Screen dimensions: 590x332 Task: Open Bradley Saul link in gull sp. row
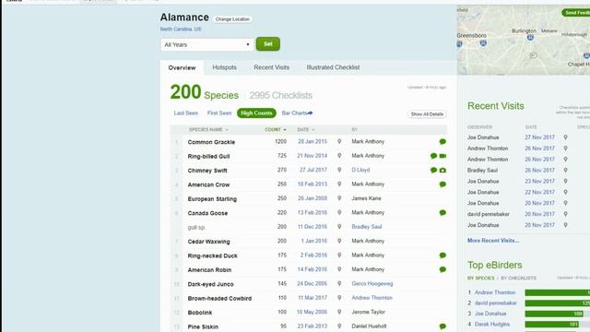tap(367, 227)
